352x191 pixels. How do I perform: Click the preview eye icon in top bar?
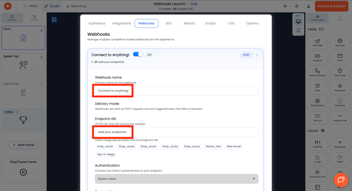click(x=285, y=6)
